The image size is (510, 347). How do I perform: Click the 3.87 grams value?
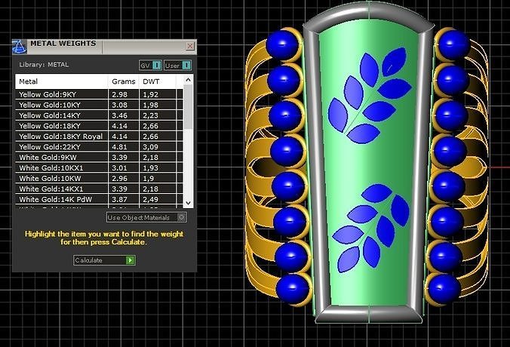tap(119, 199)
